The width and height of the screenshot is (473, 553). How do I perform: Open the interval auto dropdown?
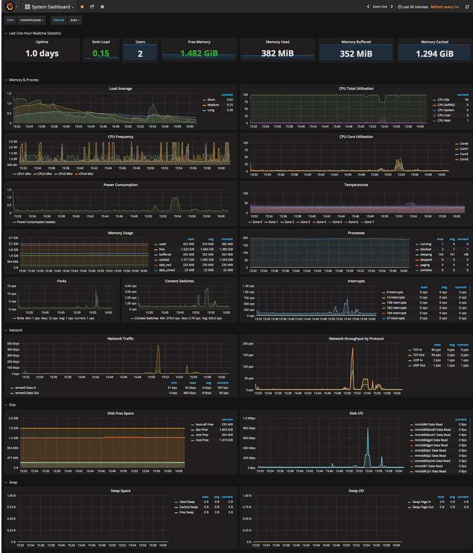tap(75, 20)
